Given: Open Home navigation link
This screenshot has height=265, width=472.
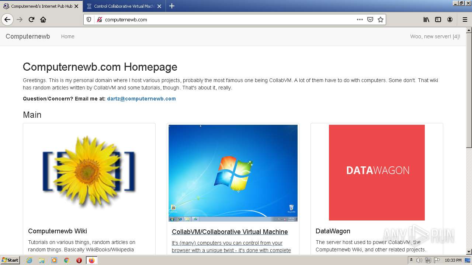Looking at the screenshot, I should coord(68,36).
